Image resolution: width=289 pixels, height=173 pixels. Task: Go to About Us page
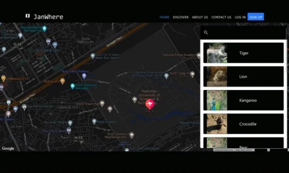coord(200,17)
